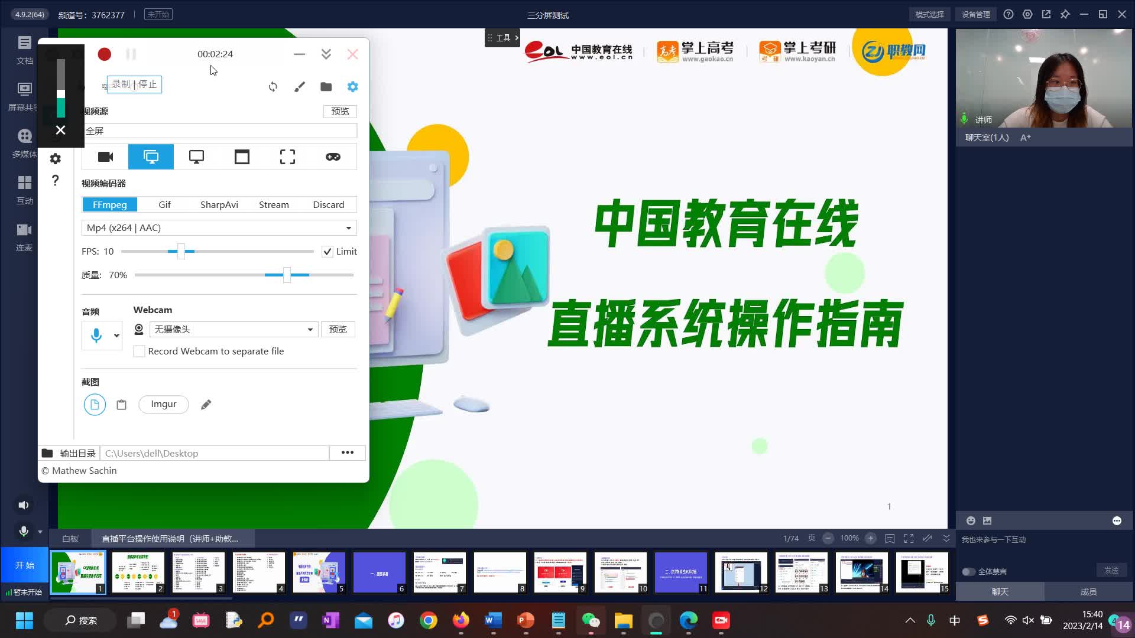
Task: Choose the Stream encoder tab
Action: [x=274, y=204]
